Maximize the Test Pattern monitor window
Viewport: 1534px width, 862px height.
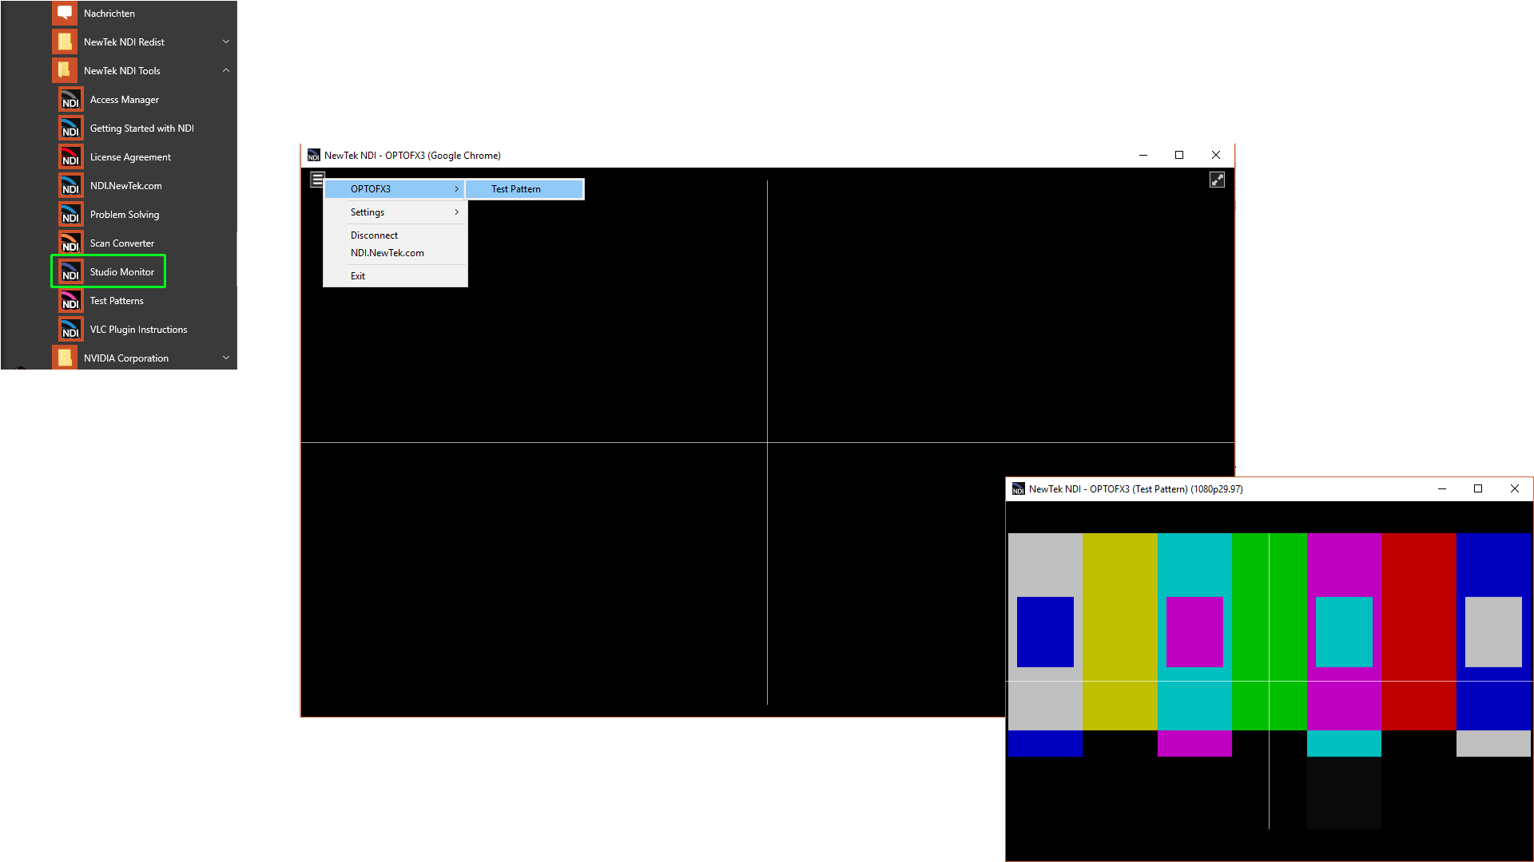(1478, 488)
